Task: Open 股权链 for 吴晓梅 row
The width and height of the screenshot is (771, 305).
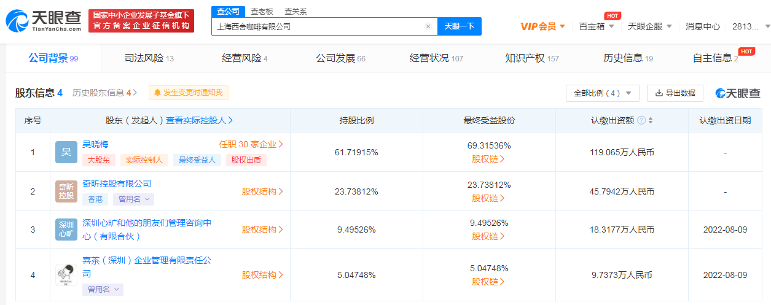Action: (488, 159)
